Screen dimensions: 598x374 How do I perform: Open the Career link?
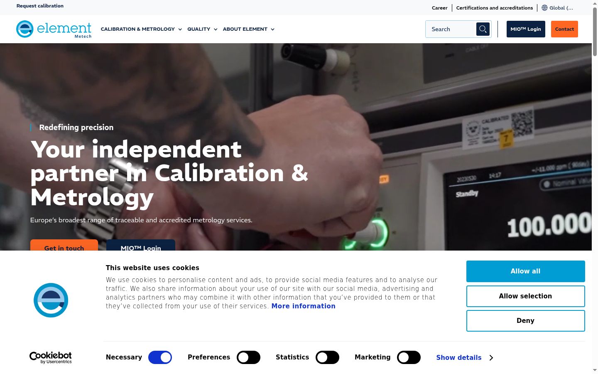coord(439,8)
